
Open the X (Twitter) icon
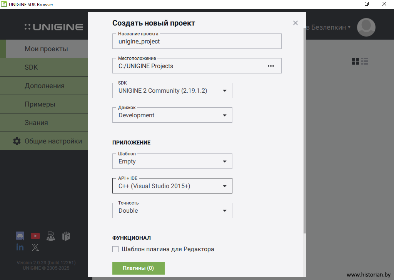tap(35, 247)
